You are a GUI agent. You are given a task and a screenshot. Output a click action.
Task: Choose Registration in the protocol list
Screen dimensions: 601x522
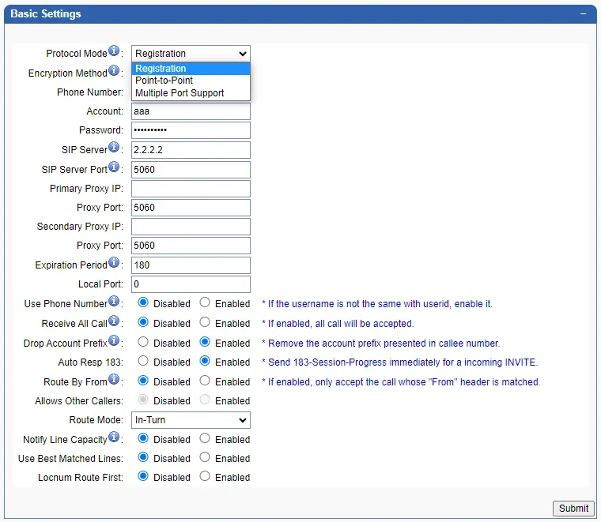191,69
